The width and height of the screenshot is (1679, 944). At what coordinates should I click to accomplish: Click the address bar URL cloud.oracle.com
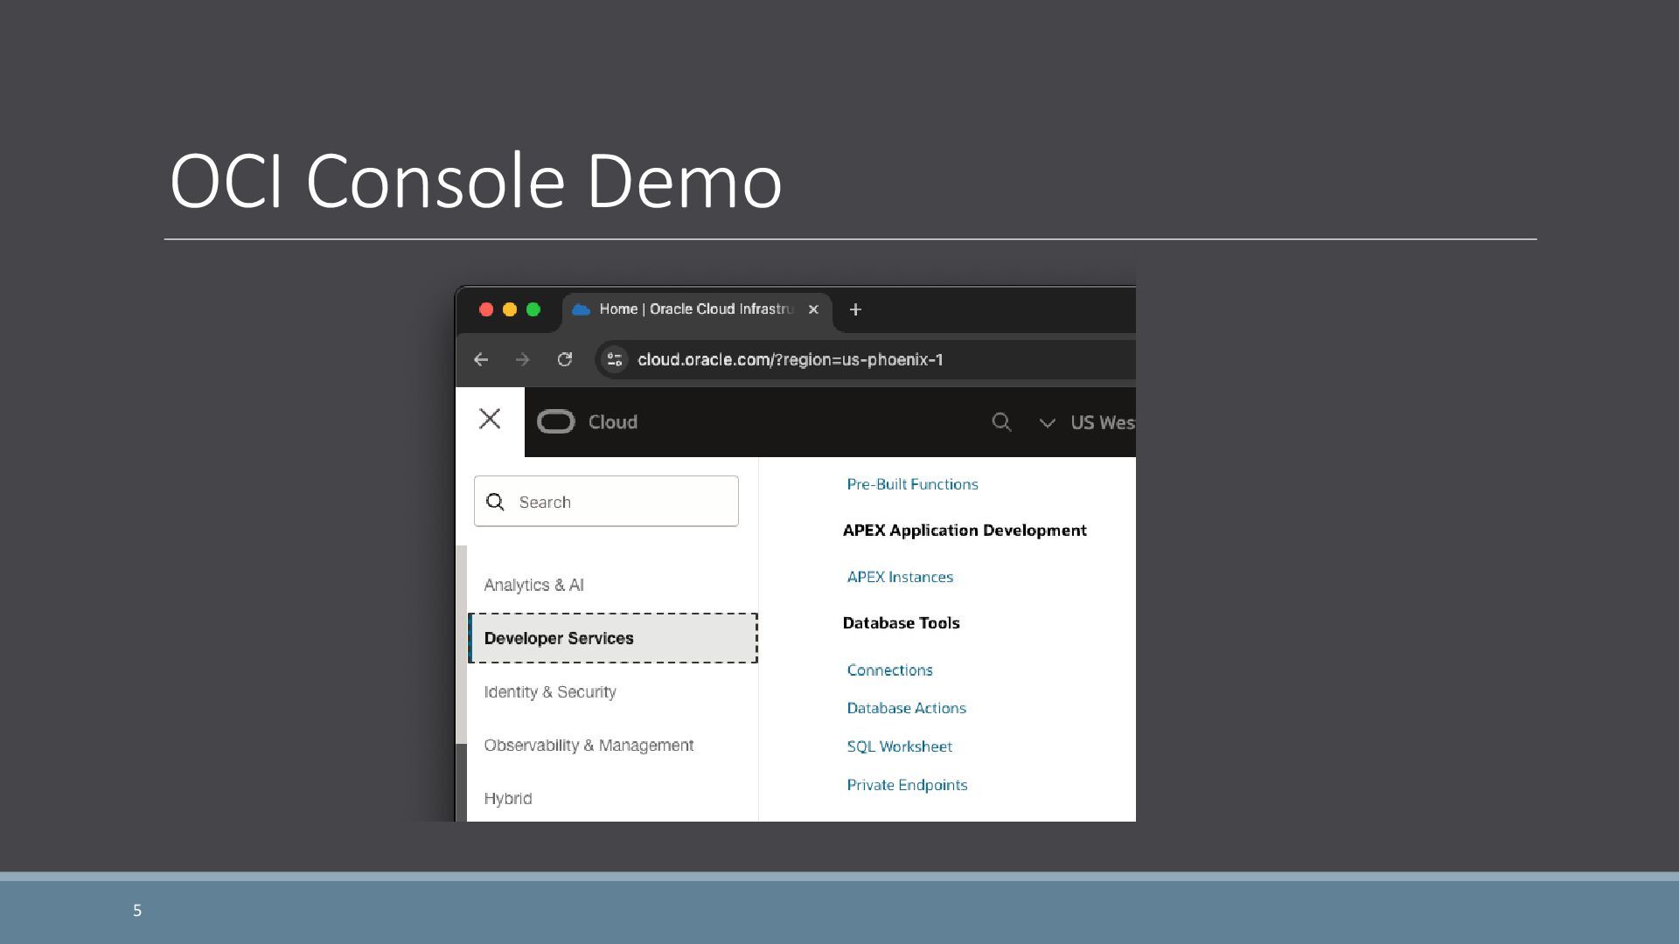tap(790, 360)
